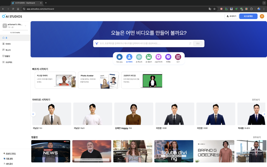Select the AI 아바타 category icon

click(129, 57)
